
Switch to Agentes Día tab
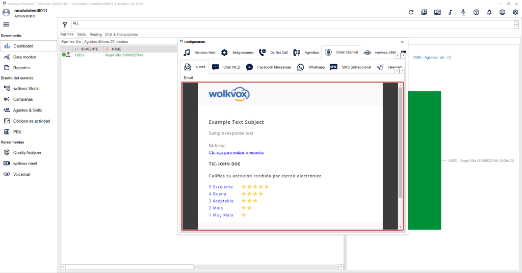[x=71, y=42]
